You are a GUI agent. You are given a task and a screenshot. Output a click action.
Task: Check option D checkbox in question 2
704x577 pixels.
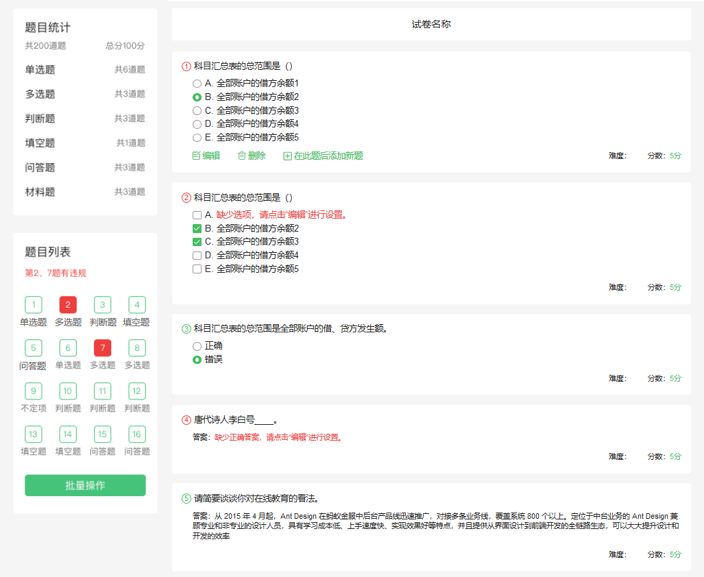(197, 256)
